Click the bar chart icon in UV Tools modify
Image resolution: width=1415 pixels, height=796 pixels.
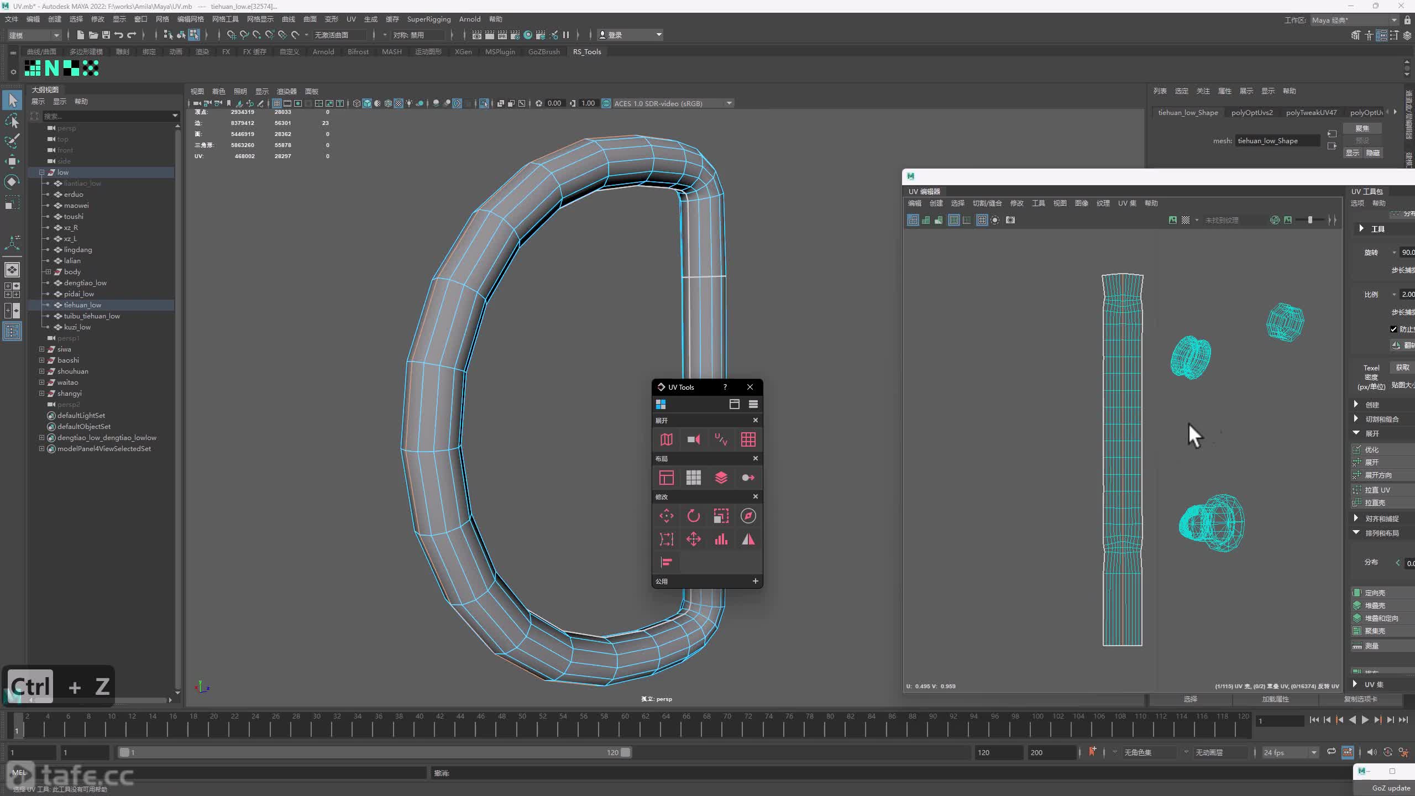click(721, 539)
